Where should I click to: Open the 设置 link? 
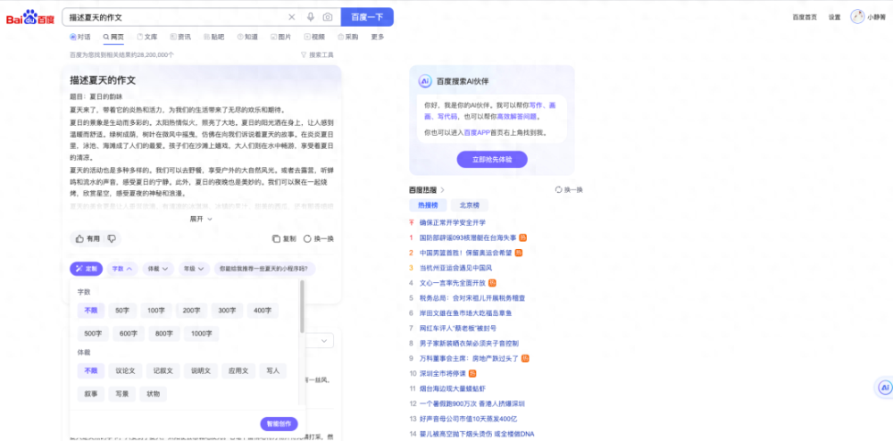pyautogui.click(x=834, y=17)
